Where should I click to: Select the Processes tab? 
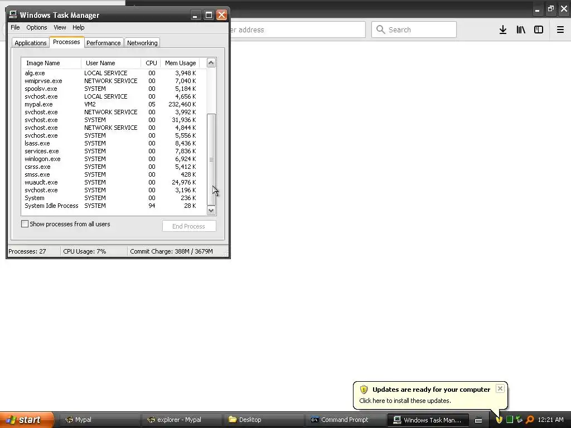pos(66,42)
